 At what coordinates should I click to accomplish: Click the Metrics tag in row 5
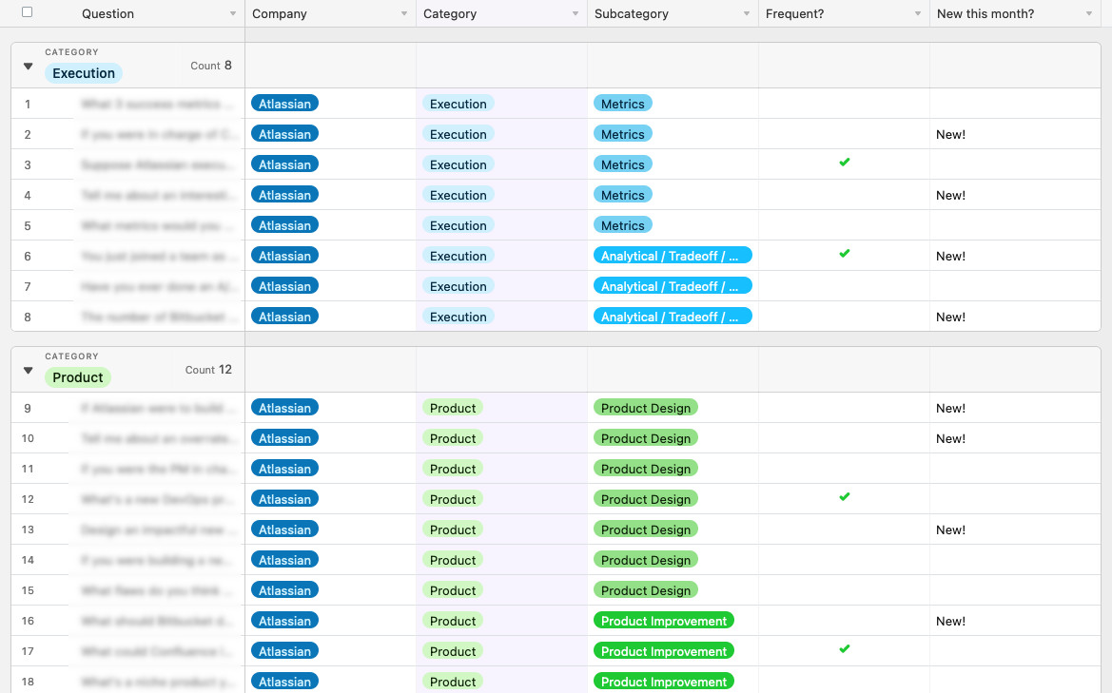622,224
